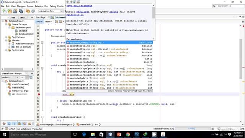Collapse code fold at line 38
This screenshot has height=138, width=245.
pos(42,117)
